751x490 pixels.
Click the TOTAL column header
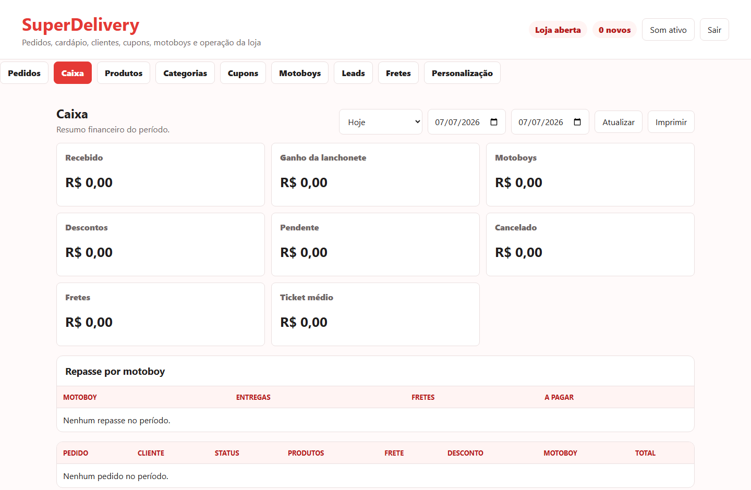point(645,453)
